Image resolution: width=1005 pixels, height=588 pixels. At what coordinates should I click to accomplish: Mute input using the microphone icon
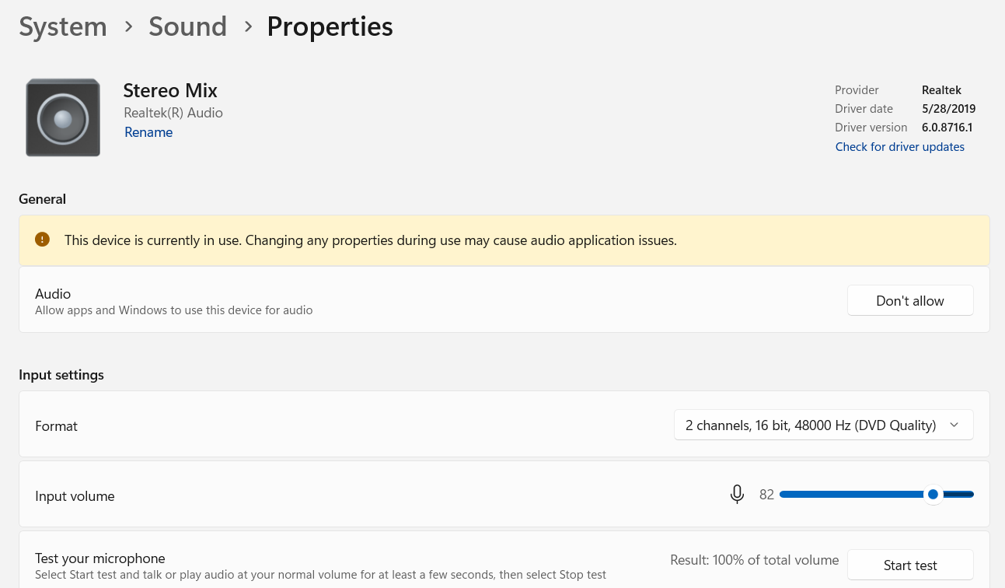pyautogui.click(x=737, y=495)
